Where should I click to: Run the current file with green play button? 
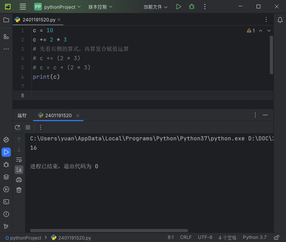click(178, 7)
